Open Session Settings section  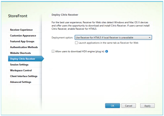[25, 65]
